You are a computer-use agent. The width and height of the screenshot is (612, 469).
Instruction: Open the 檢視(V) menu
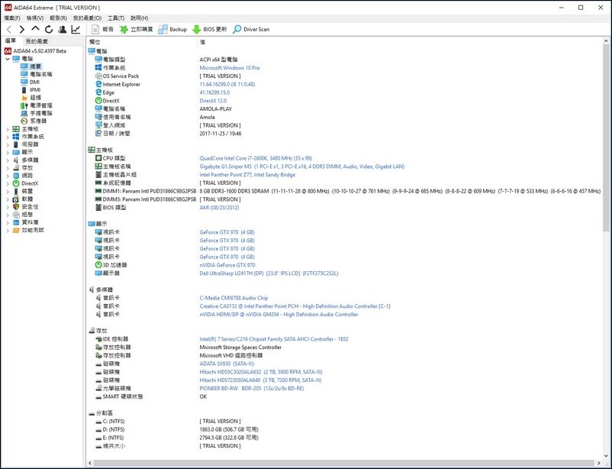pyautogui.click(x=35, y=18)
